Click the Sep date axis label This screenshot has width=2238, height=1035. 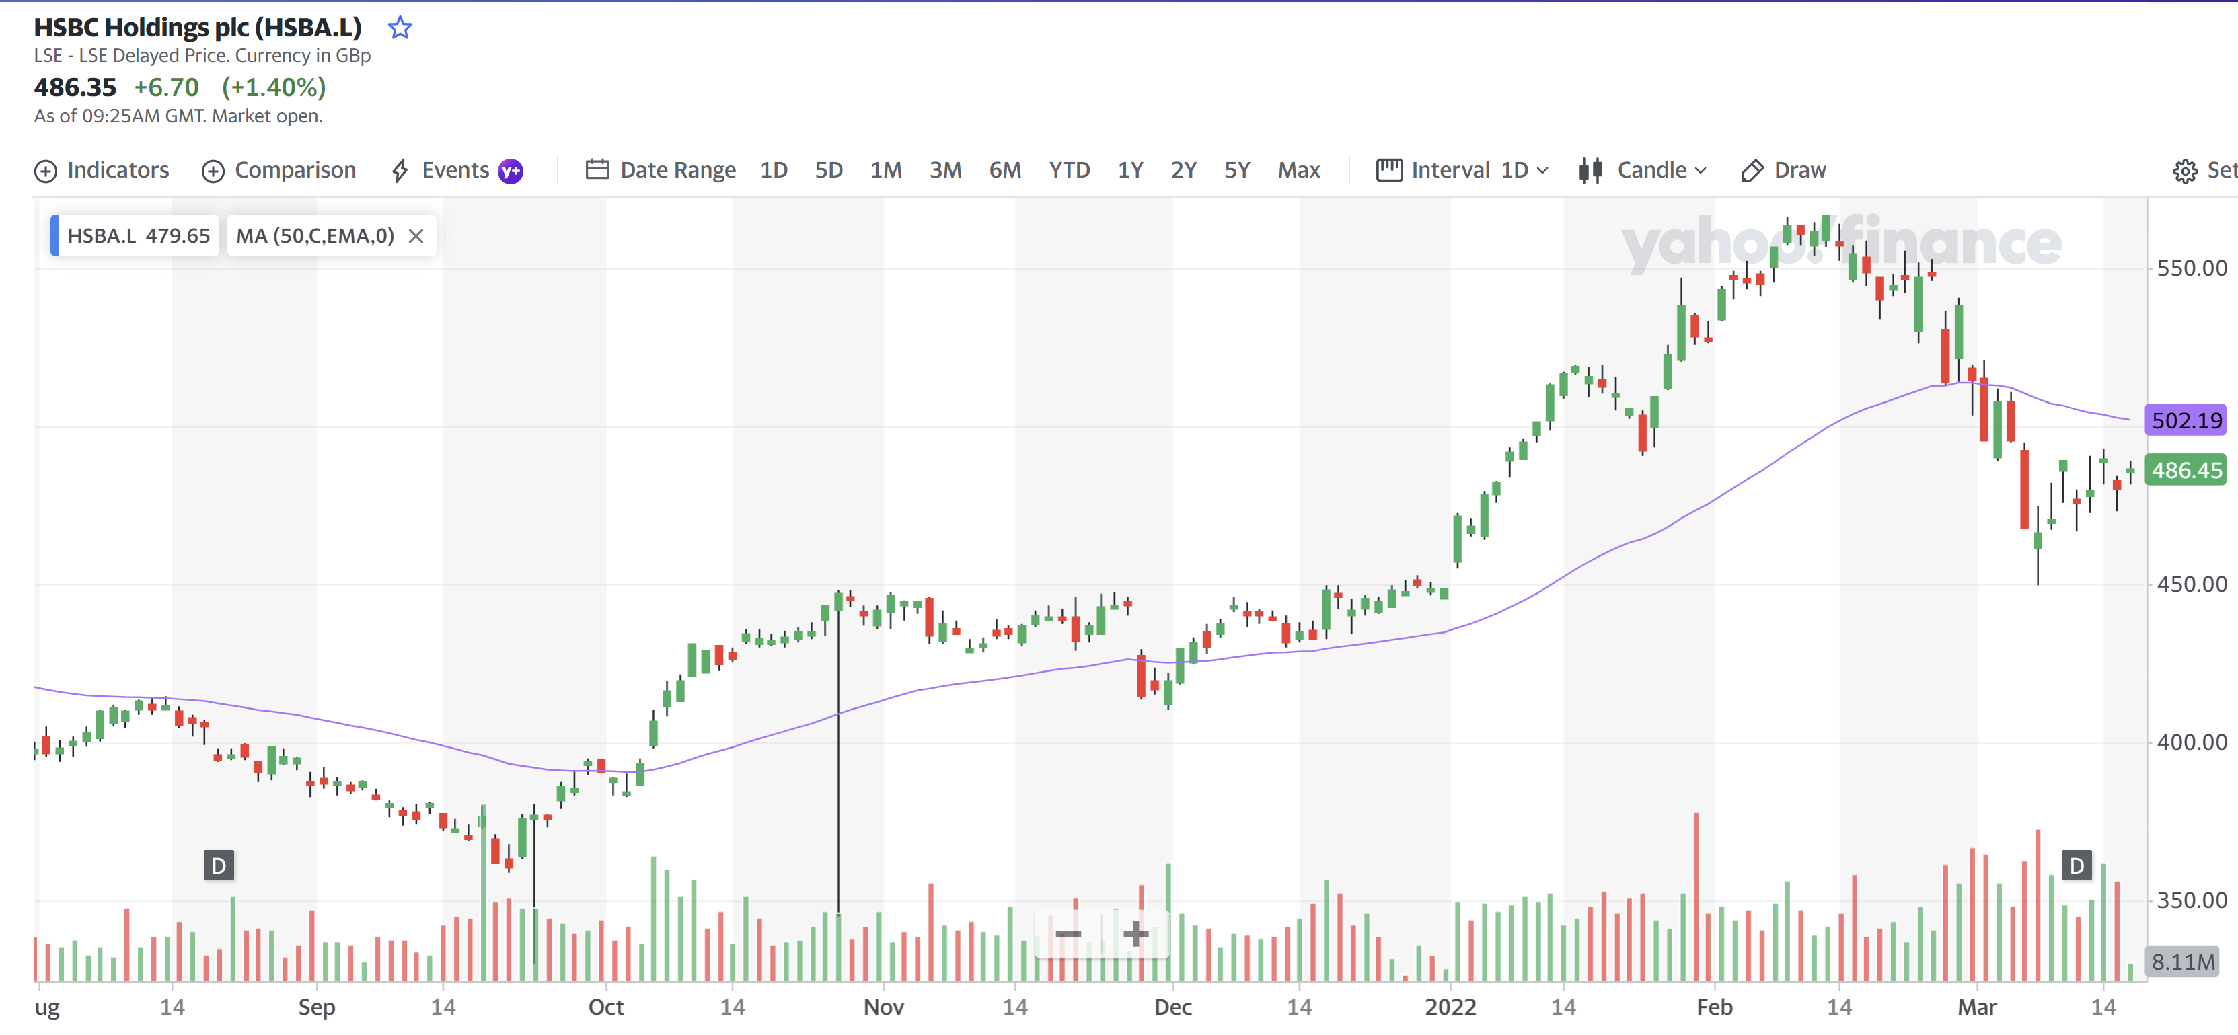click(x=316, y=1007)
